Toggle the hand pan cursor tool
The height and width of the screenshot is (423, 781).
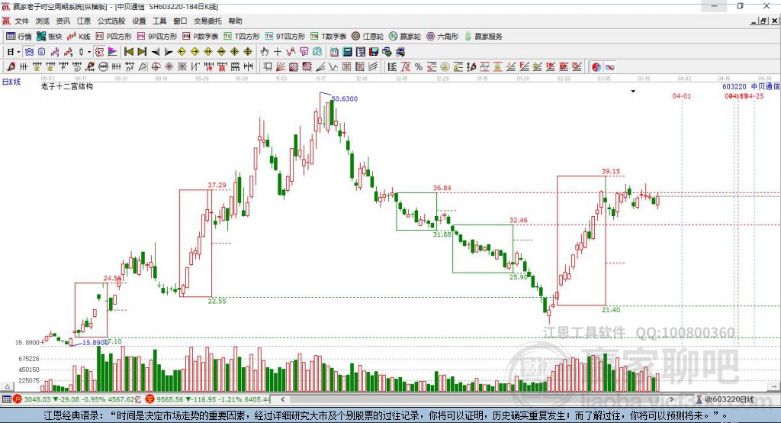pyautogui.click(x=264, y=51)
